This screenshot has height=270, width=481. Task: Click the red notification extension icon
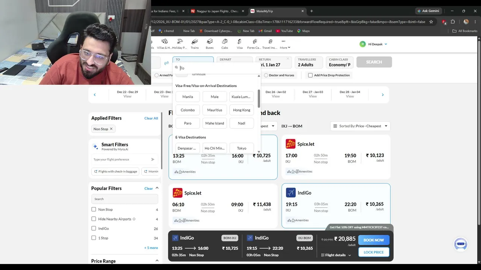tap(444, 22)
